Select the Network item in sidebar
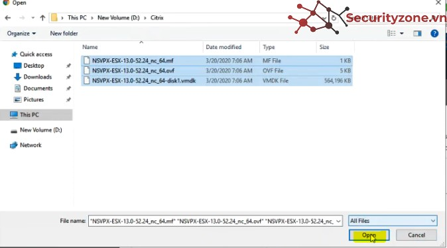This screenshot has height=248, width=447. 31,145
